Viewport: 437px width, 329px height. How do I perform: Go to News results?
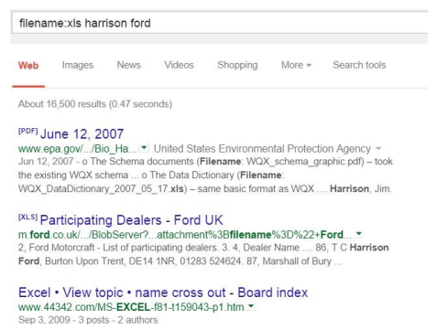tap(128, 65)
